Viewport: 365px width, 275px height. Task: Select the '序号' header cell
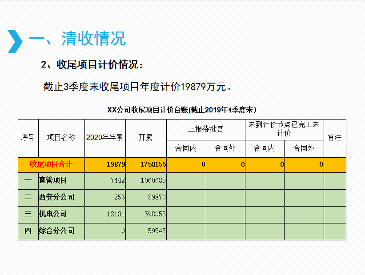pos(28,138)
